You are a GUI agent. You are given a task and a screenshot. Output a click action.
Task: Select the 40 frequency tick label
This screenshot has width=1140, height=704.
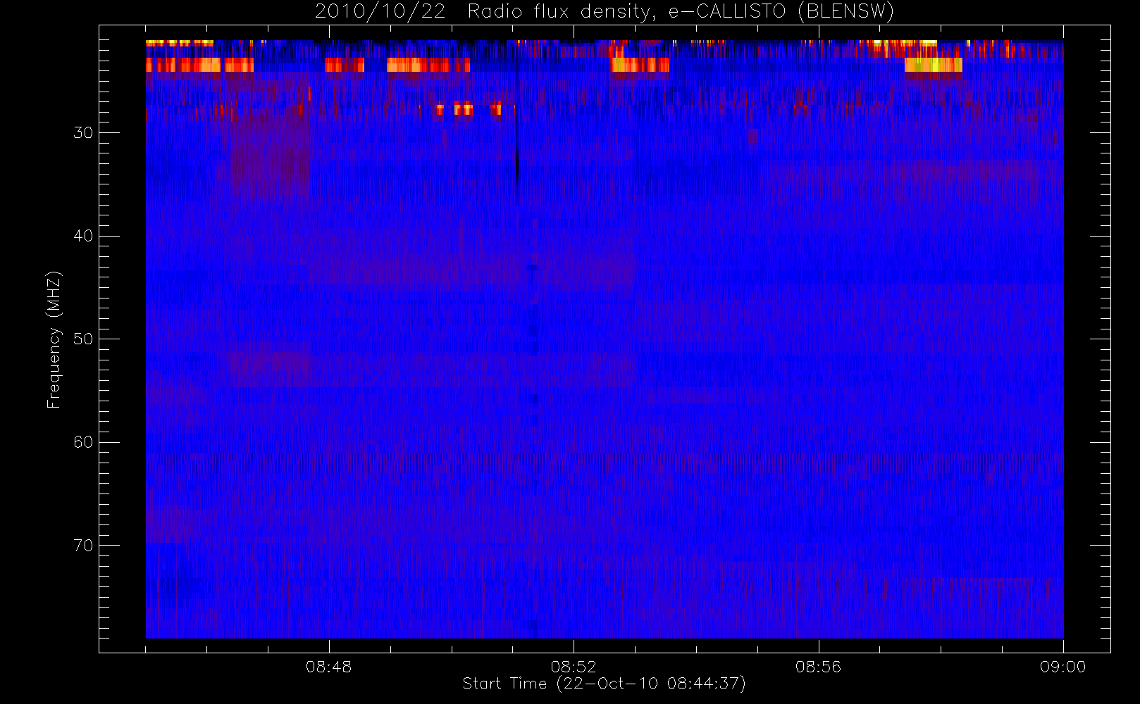pos(83,236)
